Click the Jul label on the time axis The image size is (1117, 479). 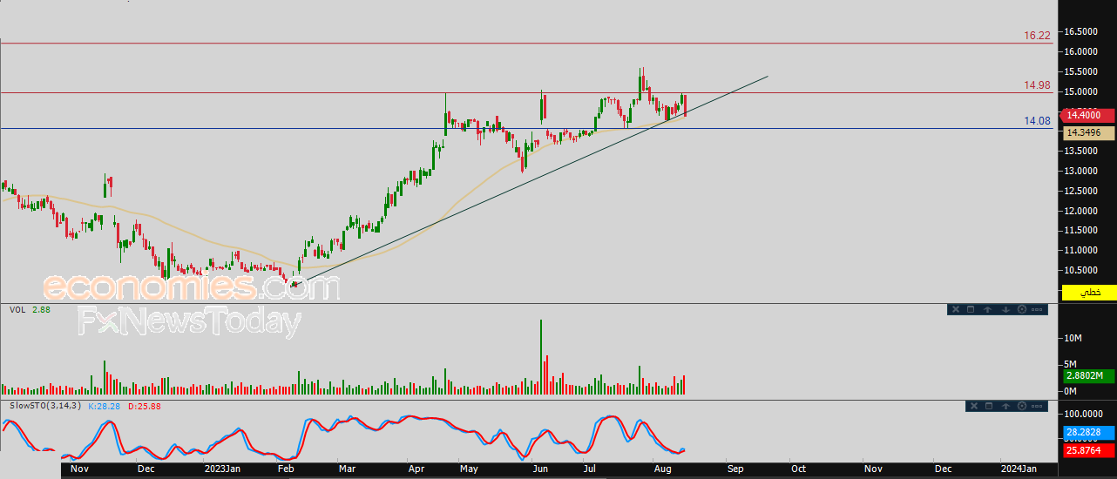(x=591, y=469)
